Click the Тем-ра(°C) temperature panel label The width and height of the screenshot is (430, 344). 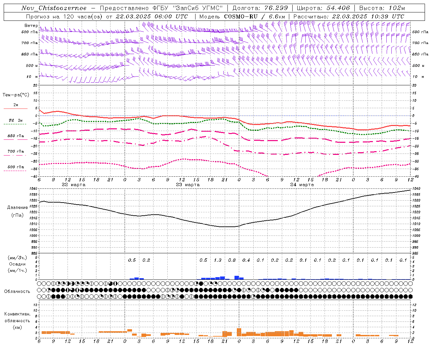[x=16, y=95]
